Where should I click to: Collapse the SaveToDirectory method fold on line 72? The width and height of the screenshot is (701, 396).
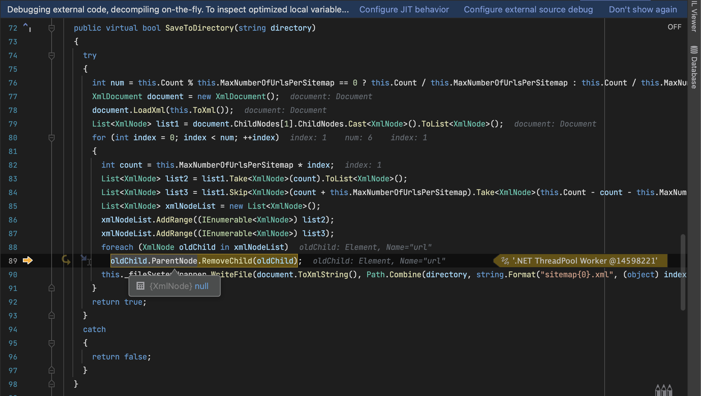pyautogui.click(x=51, y=28)
